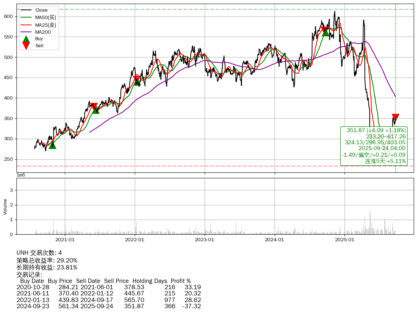Click the UNH 交易次数 summary line
The image size is (417, 313).
coord(39,253)
